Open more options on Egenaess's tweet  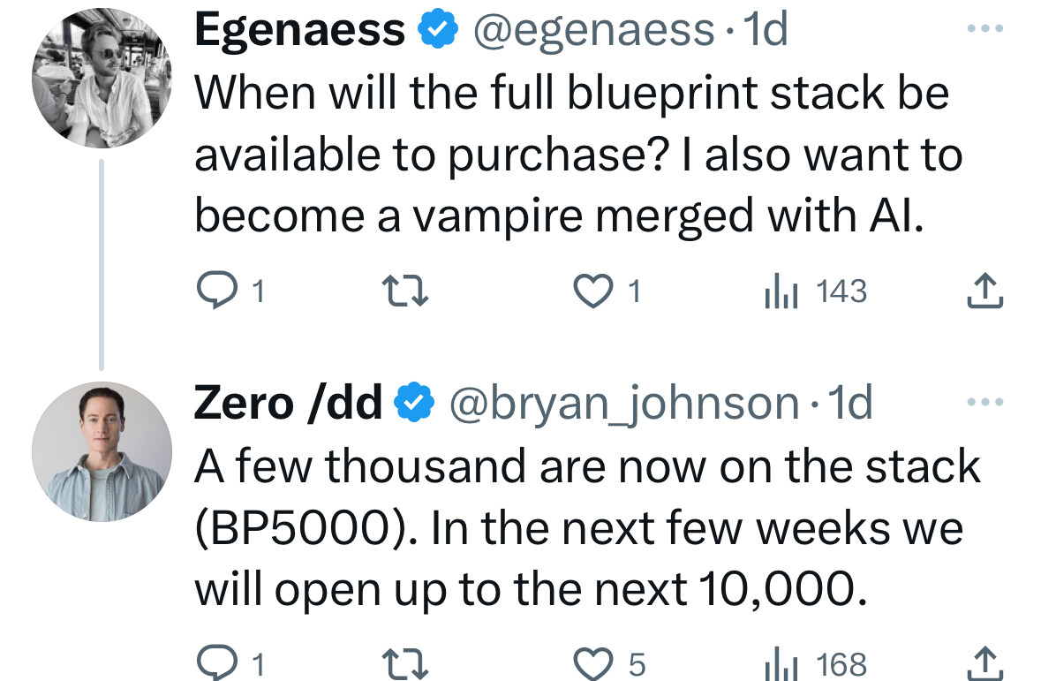point(985,28)
